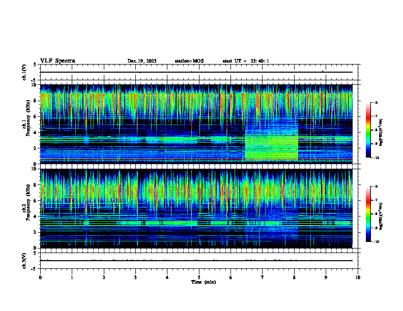Click time axis tick label "2"
403x311 pixels.
pyautogui.click(x=104, y=277)
